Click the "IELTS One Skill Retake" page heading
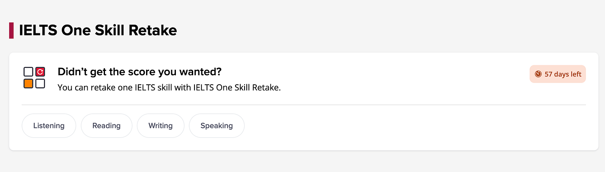This screenshot has width=605, height=172. tap(98, 31)
